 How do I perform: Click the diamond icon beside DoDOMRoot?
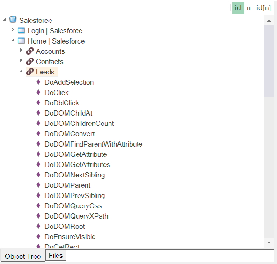click(x=38, y=226)
